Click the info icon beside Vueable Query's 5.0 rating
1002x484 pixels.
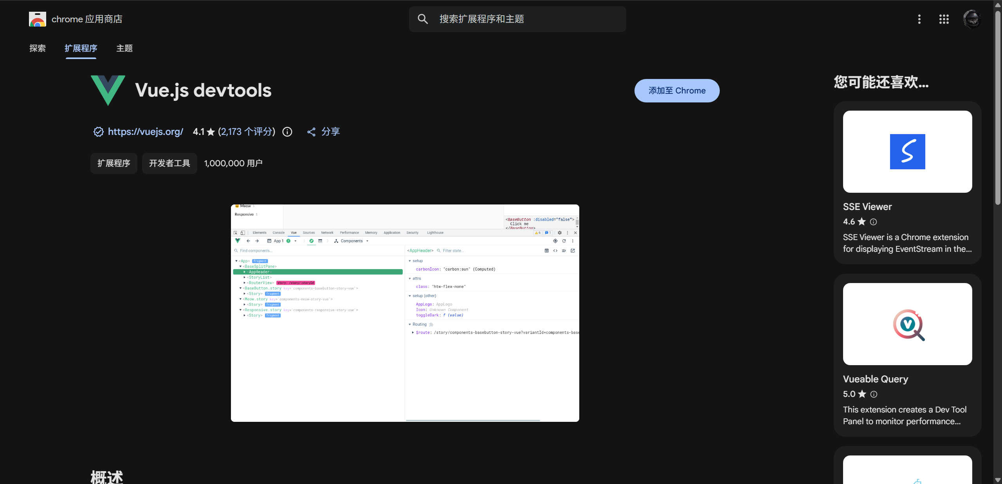click(874, 394)
